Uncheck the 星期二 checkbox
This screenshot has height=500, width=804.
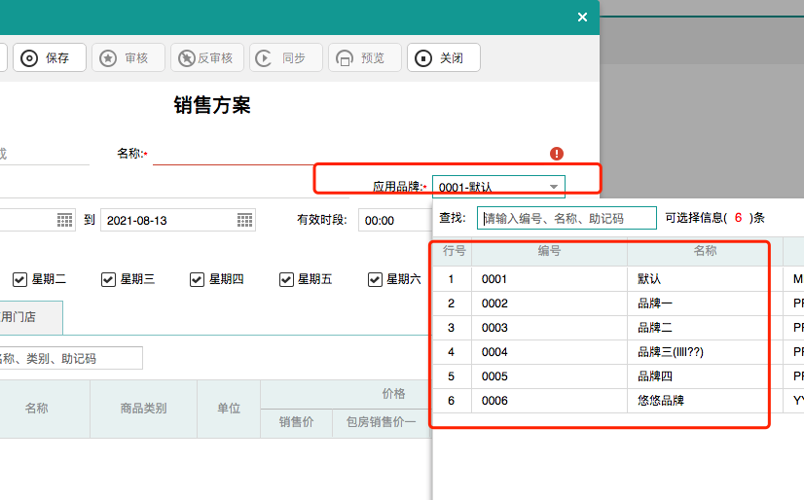coord(19,280)
